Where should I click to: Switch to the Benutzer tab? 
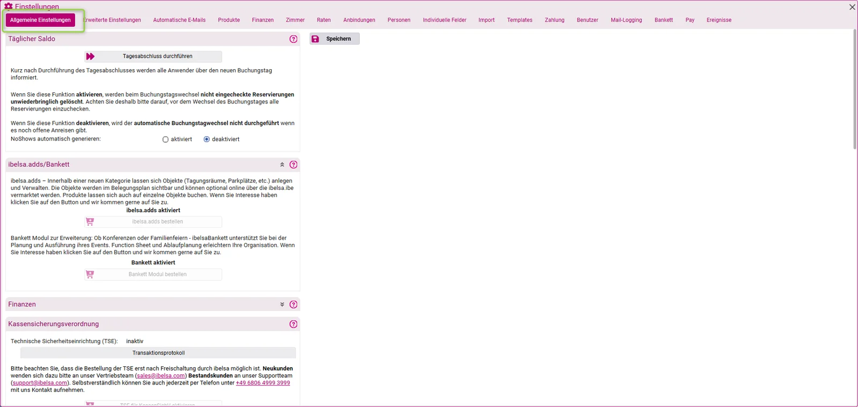coord(587,20)
